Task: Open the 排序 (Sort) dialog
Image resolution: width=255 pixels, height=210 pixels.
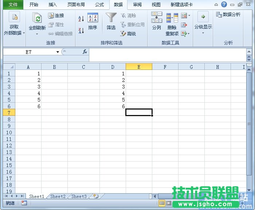Action: pyautogui.click(x=93, y=21)
